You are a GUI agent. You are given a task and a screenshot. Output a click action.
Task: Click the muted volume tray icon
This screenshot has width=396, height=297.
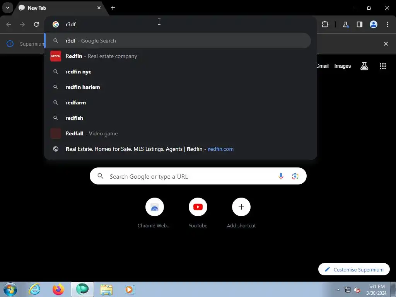click(x=357, y=290)
